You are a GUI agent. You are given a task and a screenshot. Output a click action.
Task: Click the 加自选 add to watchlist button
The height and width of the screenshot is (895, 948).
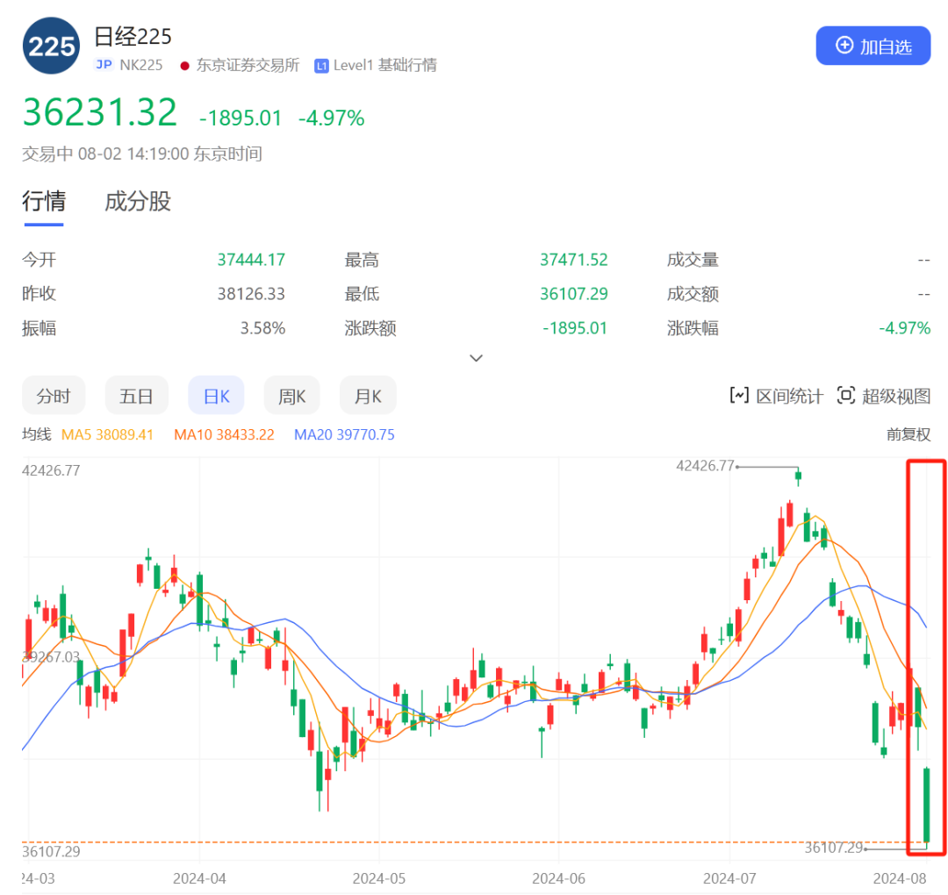pos(873,45)
